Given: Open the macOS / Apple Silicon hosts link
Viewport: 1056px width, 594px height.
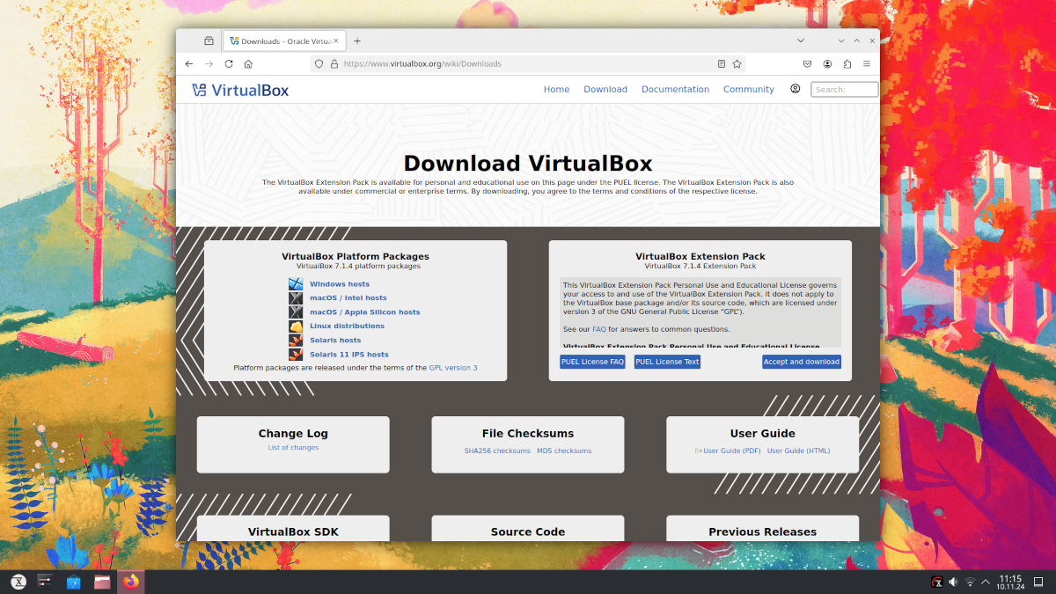Looking at the screenshot, I should [365, 312].
